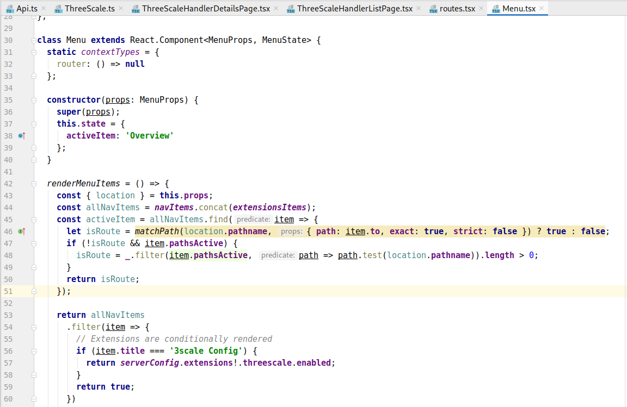627x407 pixels.
Task: Click the matchPath function call
Action: click(x=157, y=231)
